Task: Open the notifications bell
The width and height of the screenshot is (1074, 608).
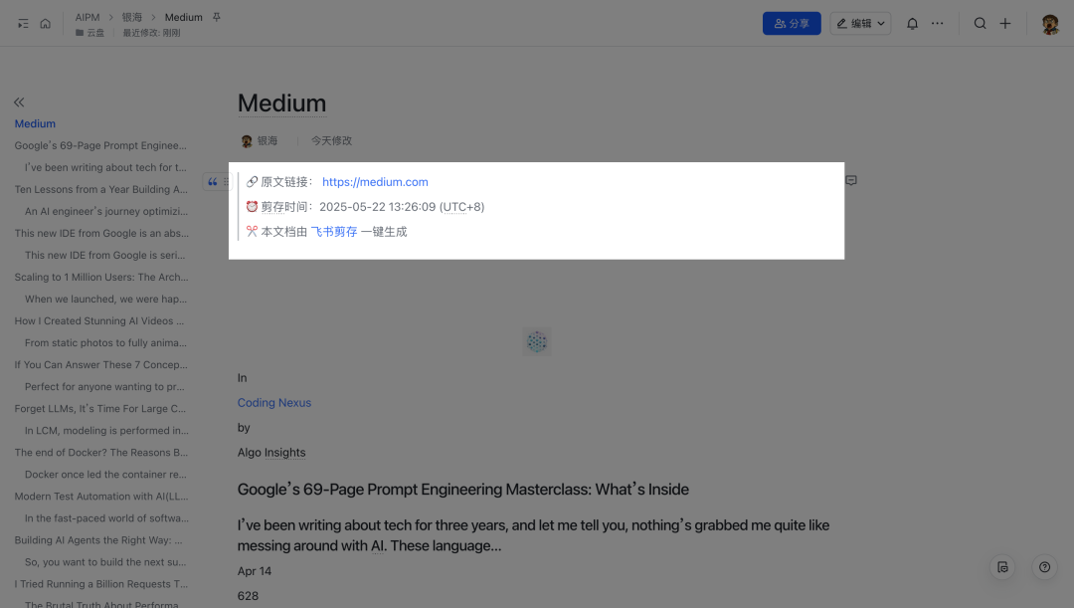Action: 912,23
